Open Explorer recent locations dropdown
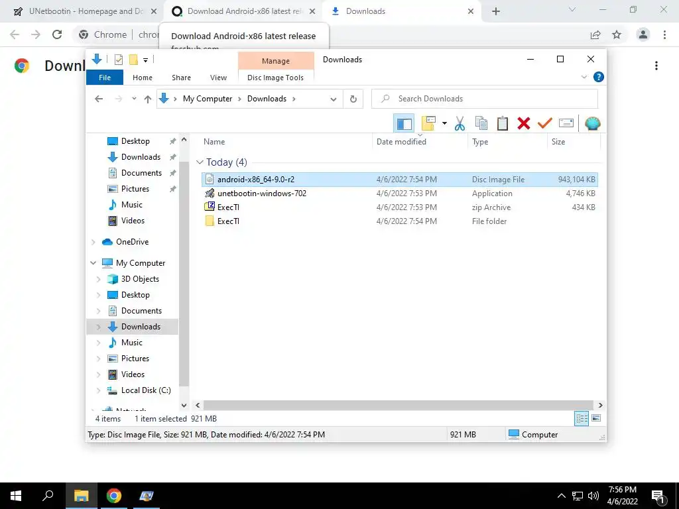The image size is (679, 509). coord(134,99)
